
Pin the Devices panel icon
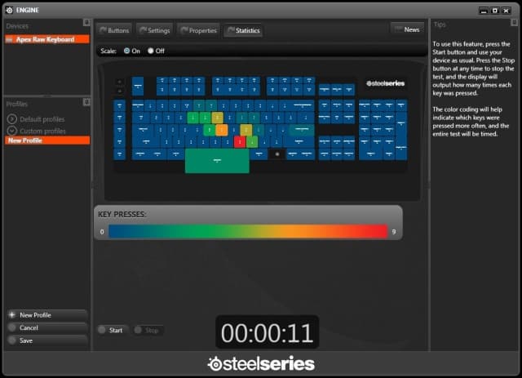tap(86, 22)
